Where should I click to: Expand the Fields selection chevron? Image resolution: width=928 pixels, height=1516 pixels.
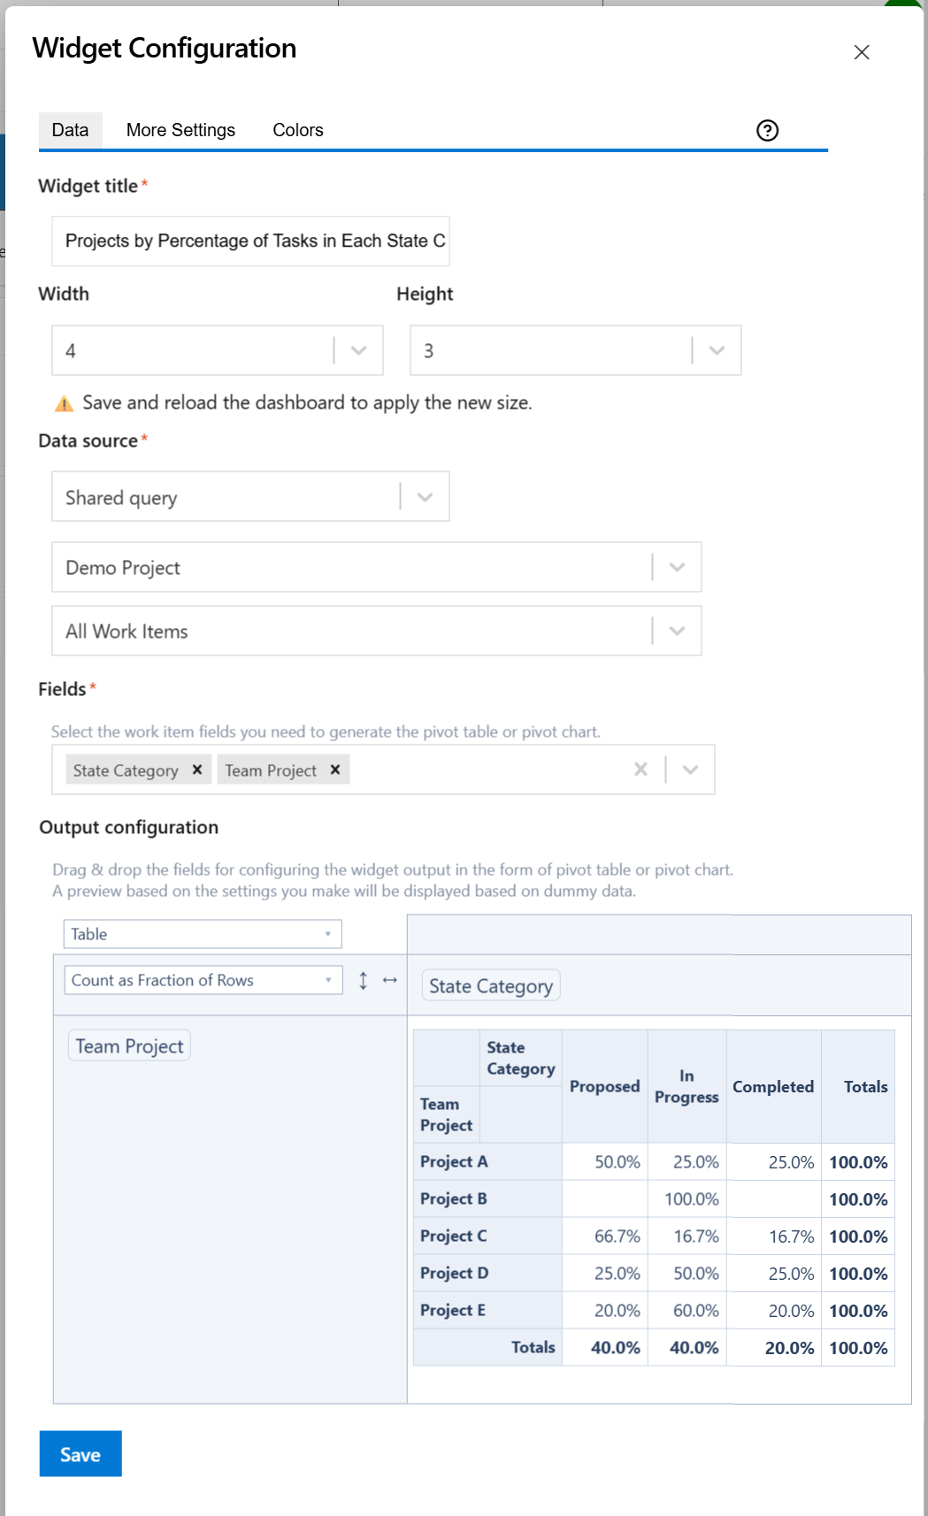(691, 769)
